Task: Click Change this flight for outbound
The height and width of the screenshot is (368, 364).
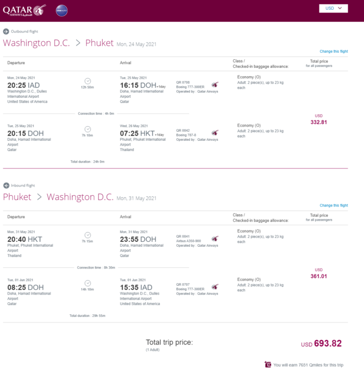Action: tap(334, 52)
